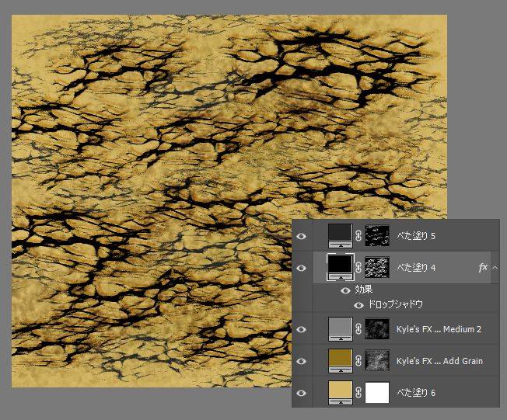
Task: Click the mask link icon on べた塗り 4
Action: 358,268
